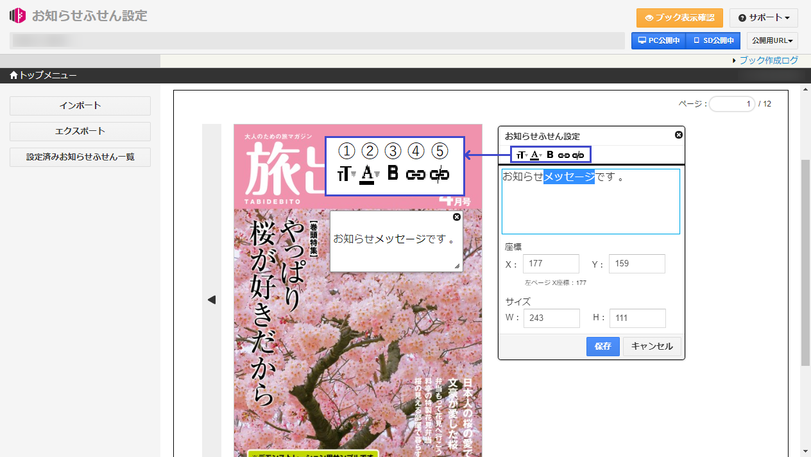Click the left page-turn arrow beside the book
Screen dimensions: 811x457
(x=212, y=299)
